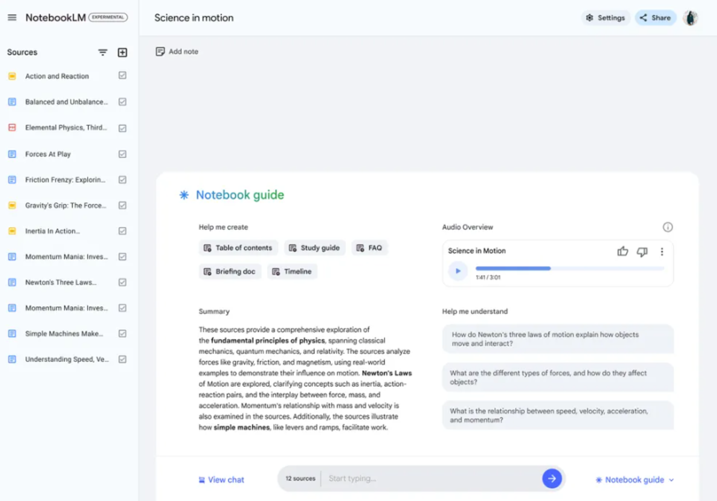Collapse the Notebook guide chevron

click(672, 480)
